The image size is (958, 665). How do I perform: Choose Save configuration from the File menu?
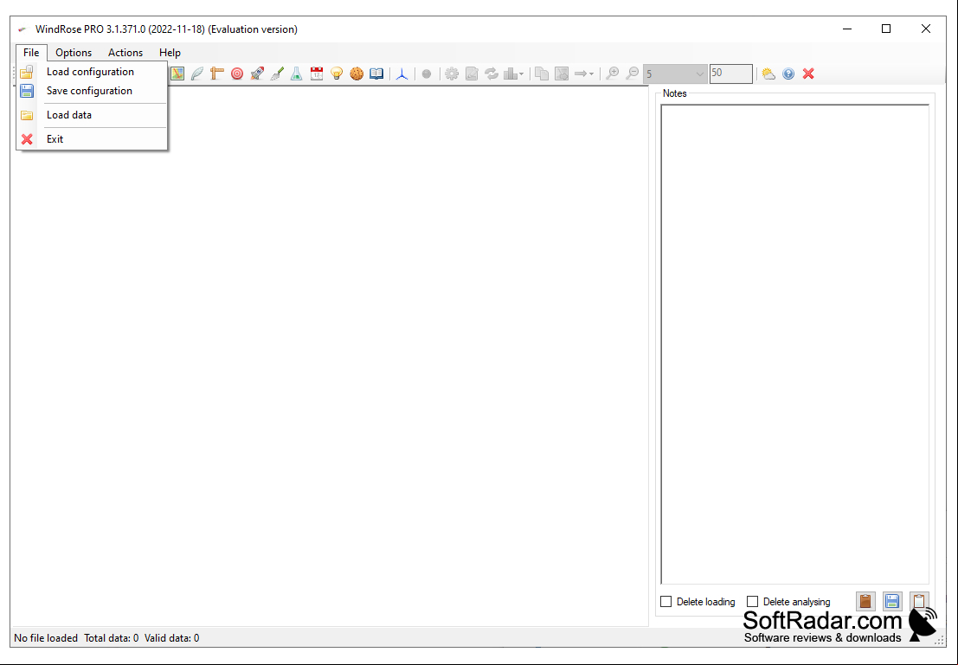click(x=92, y=91)
